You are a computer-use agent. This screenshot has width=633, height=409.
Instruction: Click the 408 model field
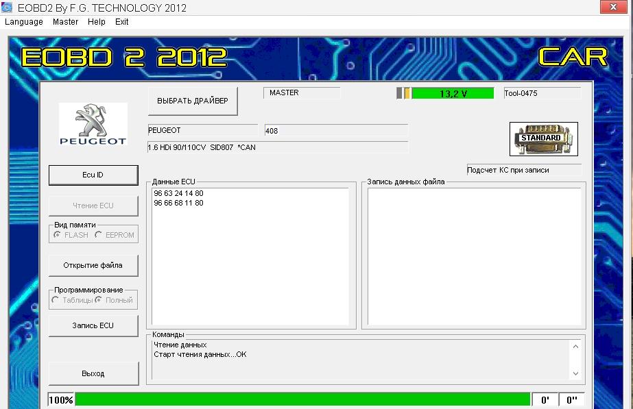336,131
